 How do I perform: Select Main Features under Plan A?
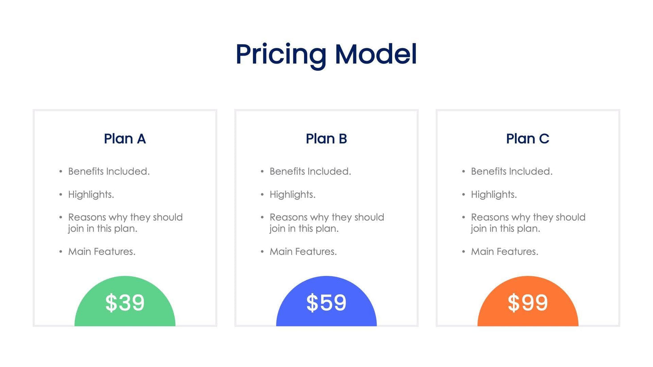102,252
